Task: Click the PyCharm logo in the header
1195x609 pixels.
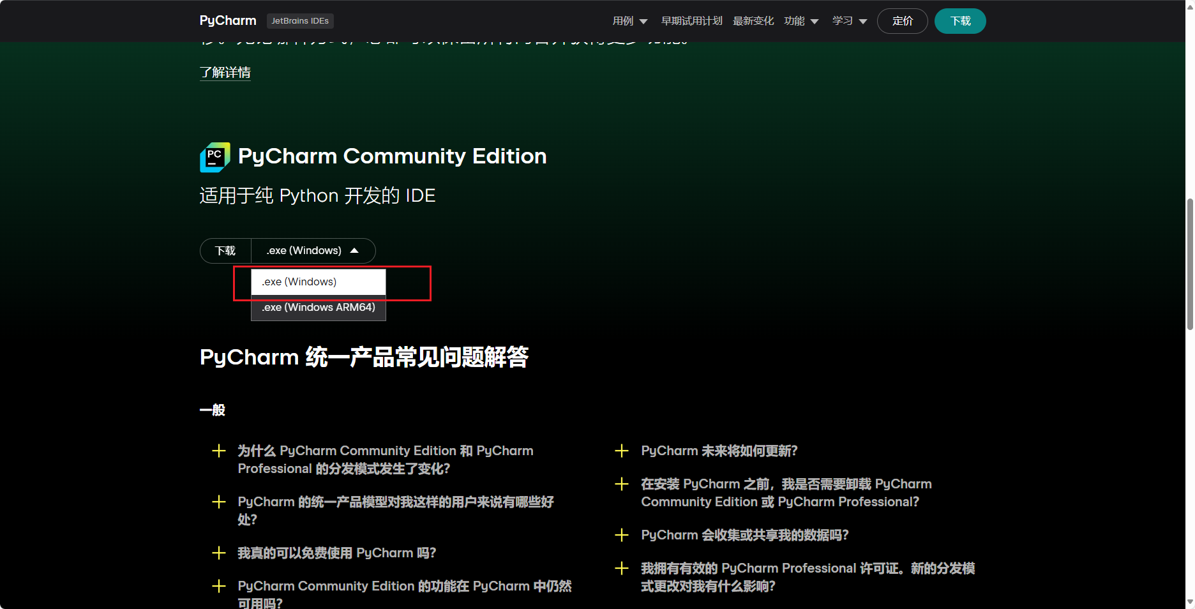Action: (228, 20)
